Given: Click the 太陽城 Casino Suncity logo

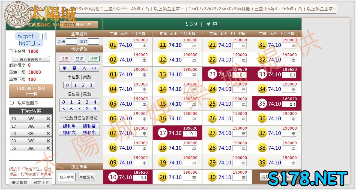Looking at the screenshot, I should pos(40,15).
